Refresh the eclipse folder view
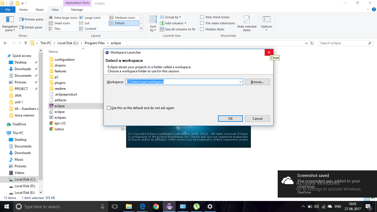The height and width of the screenshot is (212, 377). click(312, 43)
